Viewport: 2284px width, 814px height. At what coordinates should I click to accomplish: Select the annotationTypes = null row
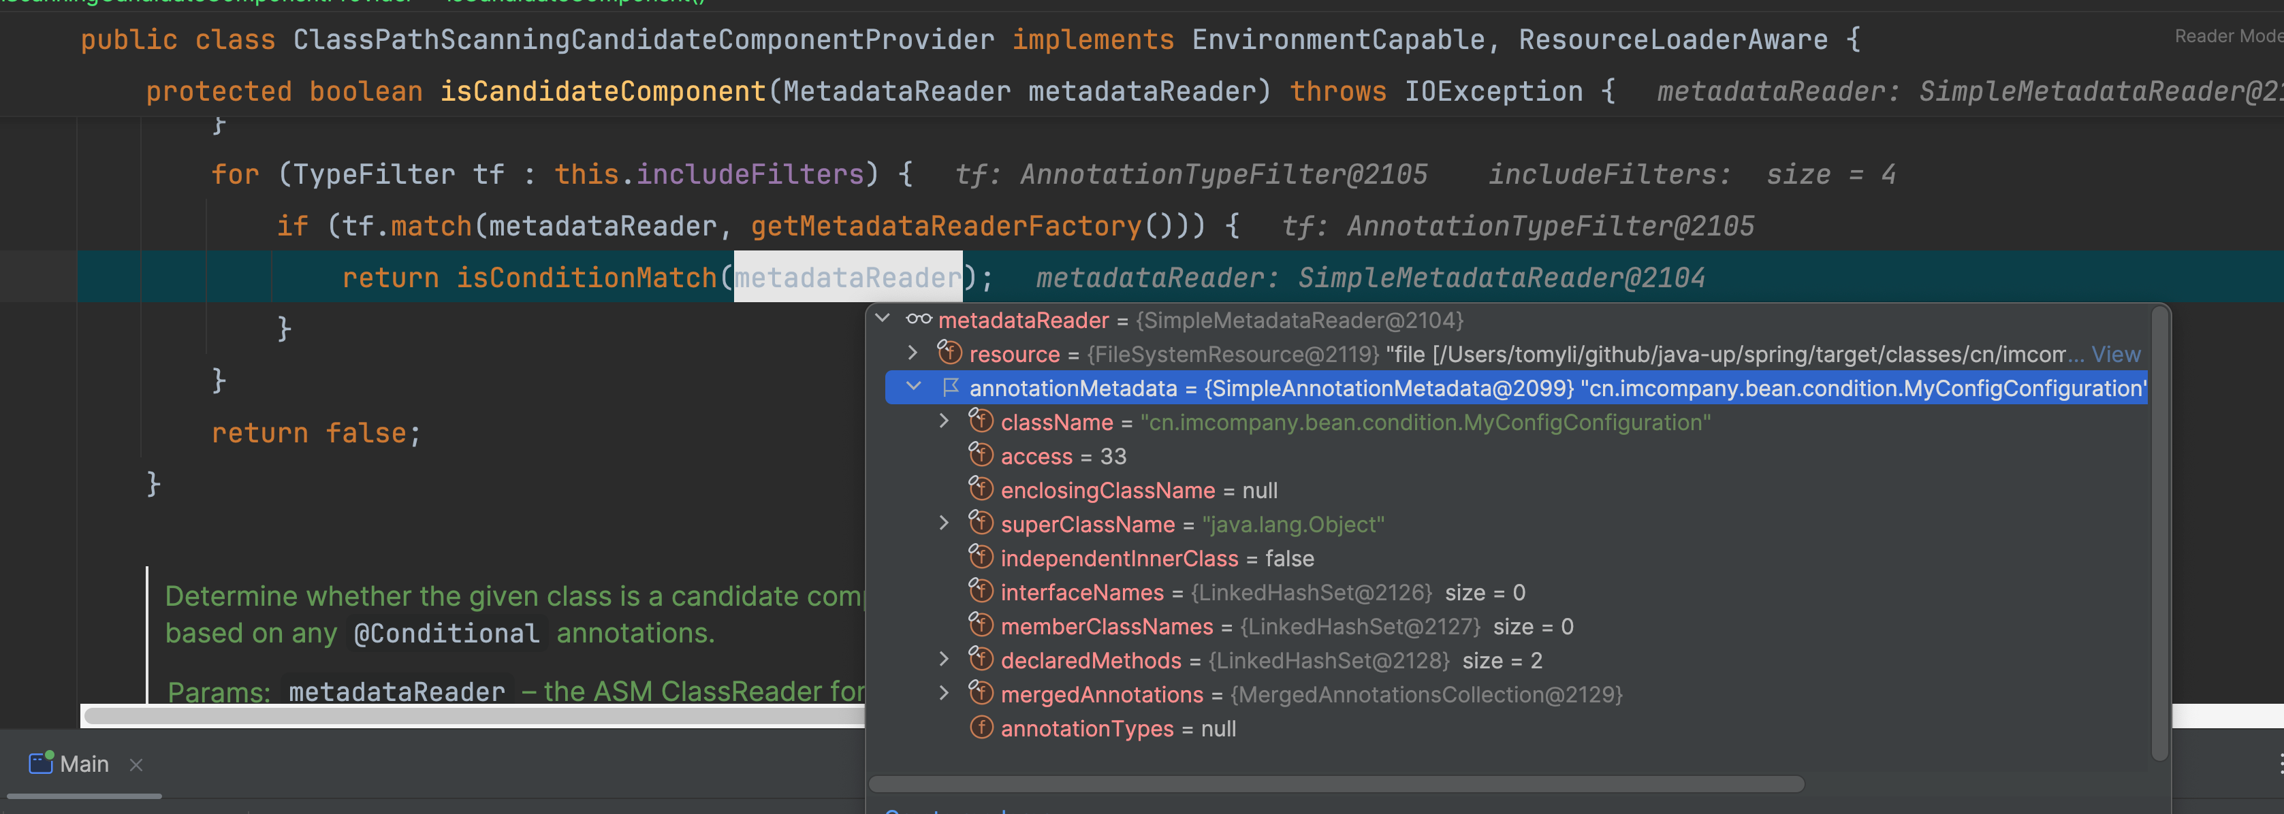pos(1516,728)
